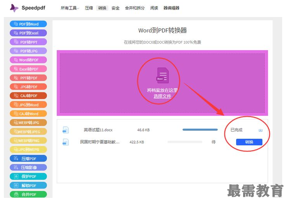Choose the WEBP转JPEG tool
The width and height of the screenshot is (286, 206).
click(x=28, y=131)
